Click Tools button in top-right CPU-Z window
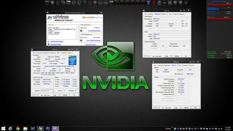The width and height of the screenshot is (233, 131). [x=167, y=56]
